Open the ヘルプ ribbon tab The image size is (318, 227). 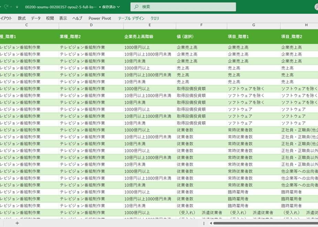(77, 18)
